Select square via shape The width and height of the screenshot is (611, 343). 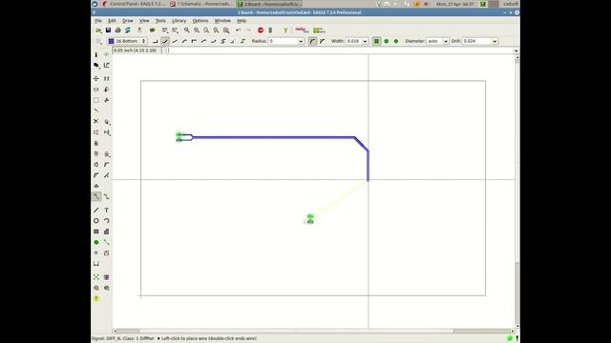coord(376,41)
